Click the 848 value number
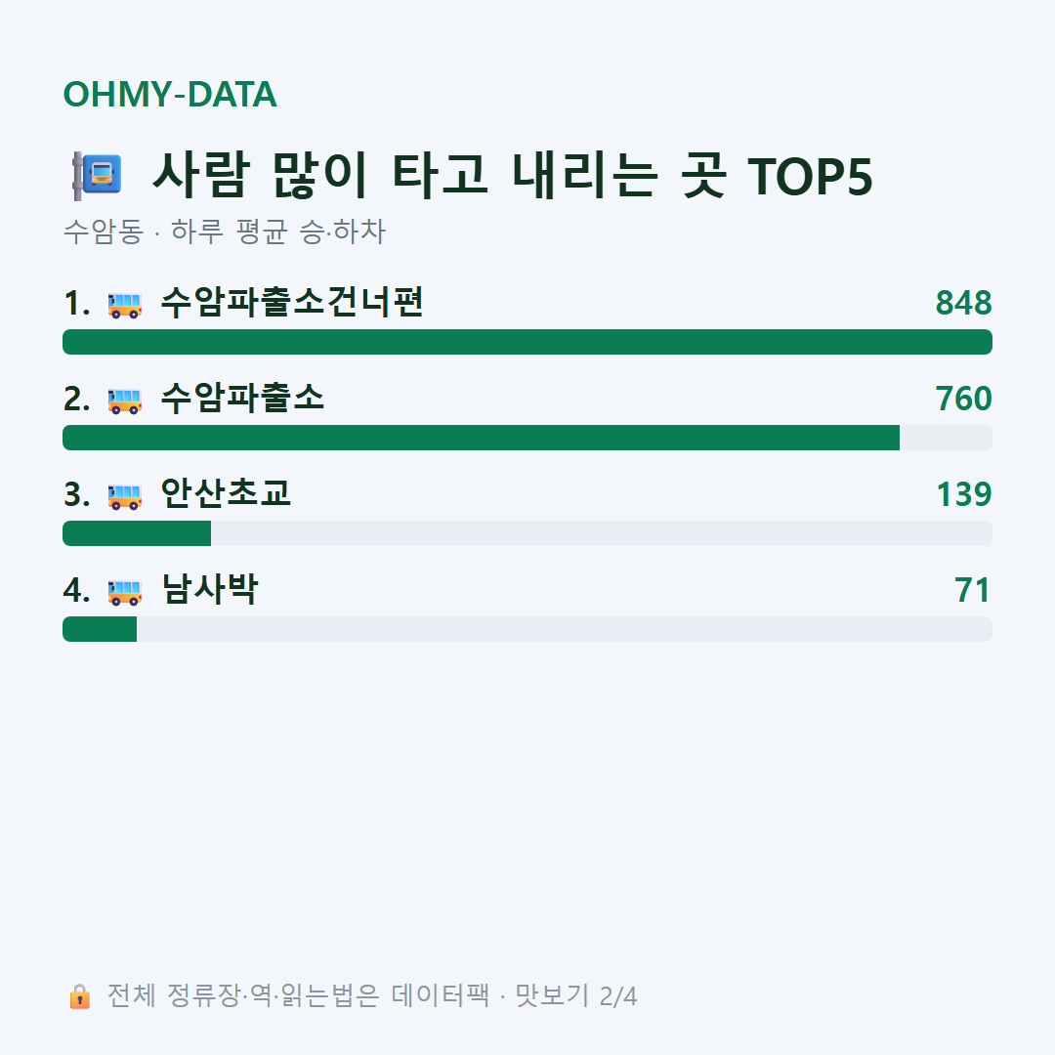The height and width of the screenshot is (1055, 1055). tap(963, 303)
